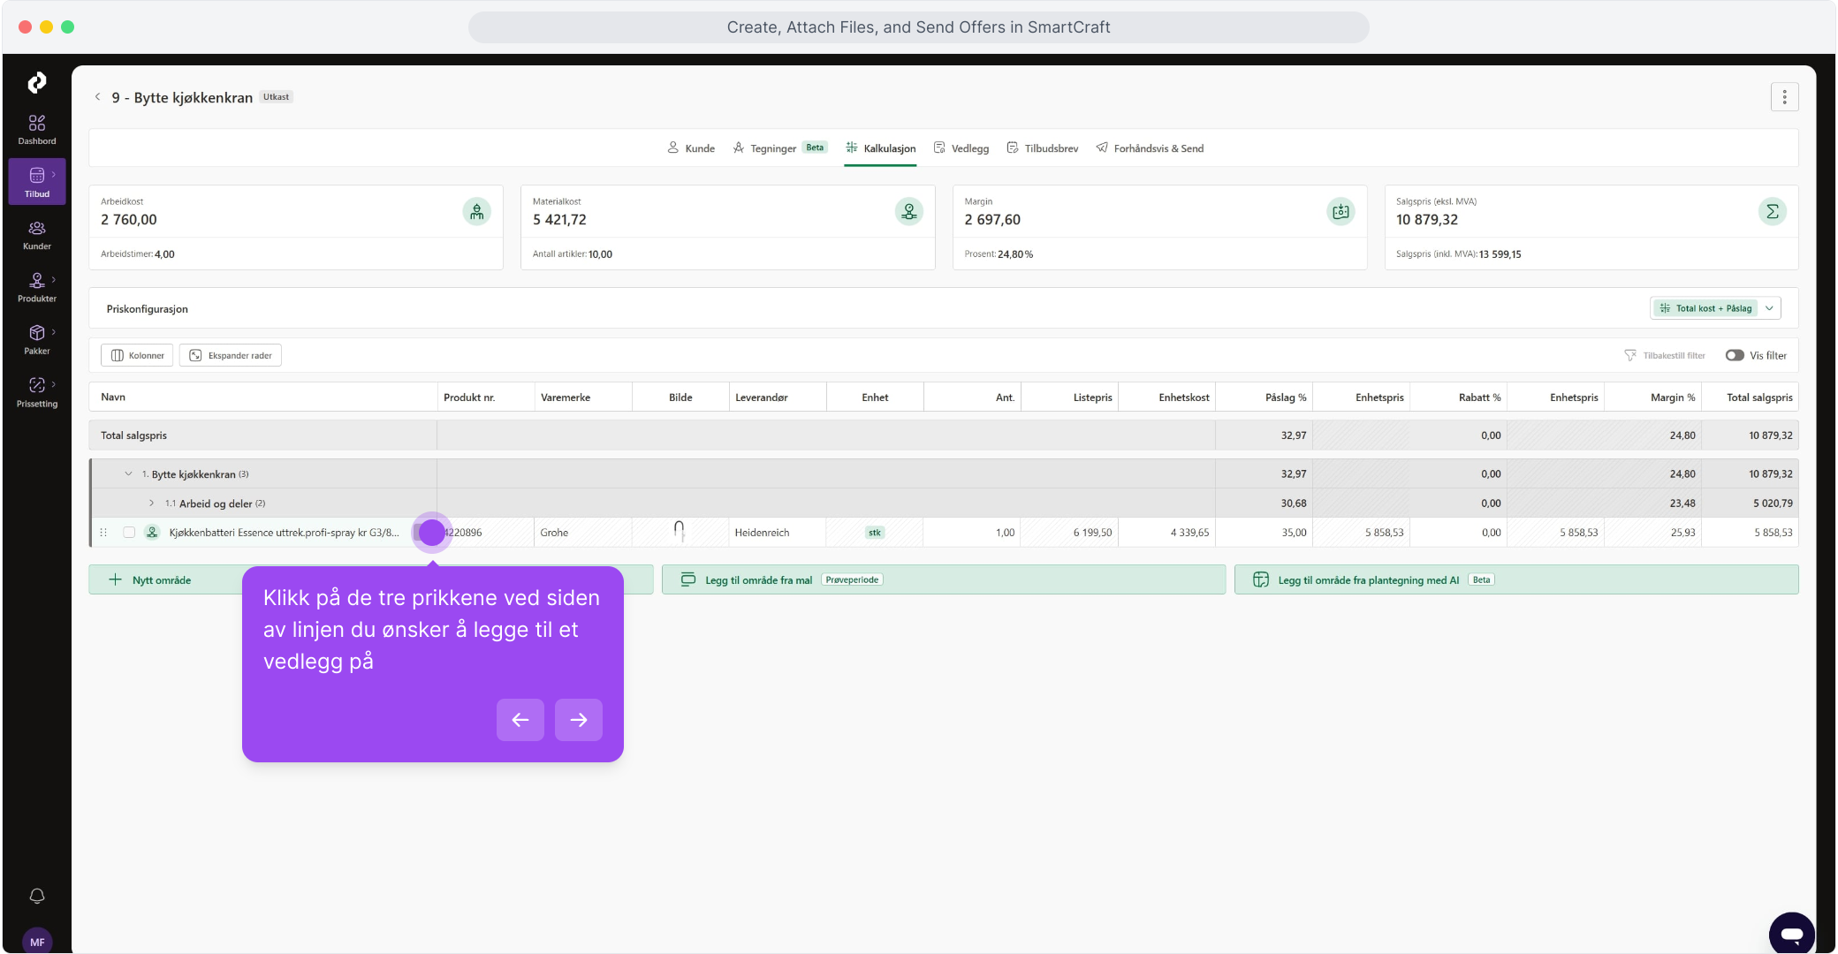The height and width of the screenshot is (954, 1838).
Task: Click the Margin card icon
Action: (x=1341, y=211)
